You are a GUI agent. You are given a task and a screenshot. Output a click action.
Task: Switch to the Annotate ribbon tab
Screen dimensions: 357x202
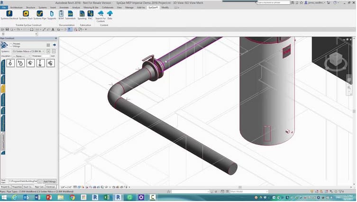(x=64, y=8)
